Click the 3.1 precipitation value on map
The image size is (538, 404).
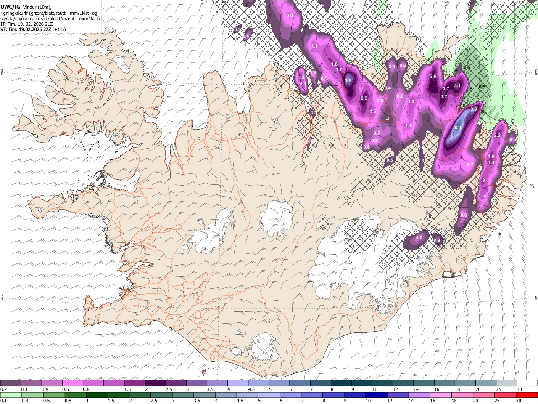pyautogui.click(x=458, y=85)
